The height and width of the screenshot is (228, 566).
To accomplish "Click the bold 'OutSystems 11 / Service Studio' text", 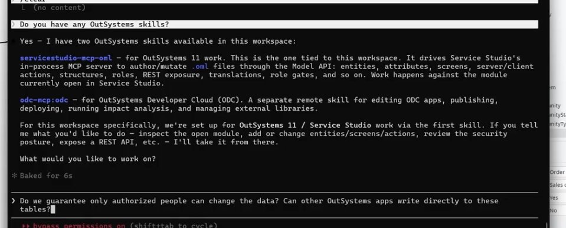I will tap(305, 125).
